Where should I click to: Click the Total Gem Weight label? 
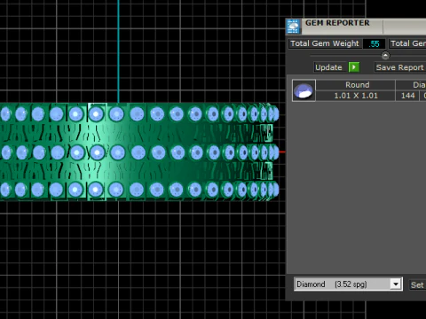[x=325, y=43]
